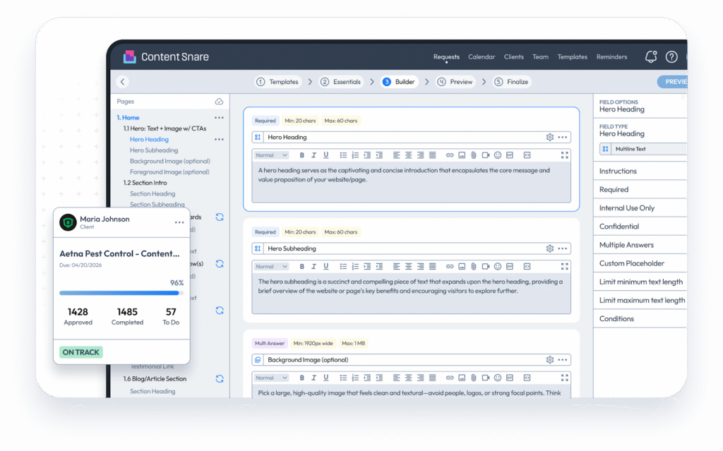Attach file in Hero Heading editor
The width and height of the screenshot is (723, 451).
tap(474, 155)
